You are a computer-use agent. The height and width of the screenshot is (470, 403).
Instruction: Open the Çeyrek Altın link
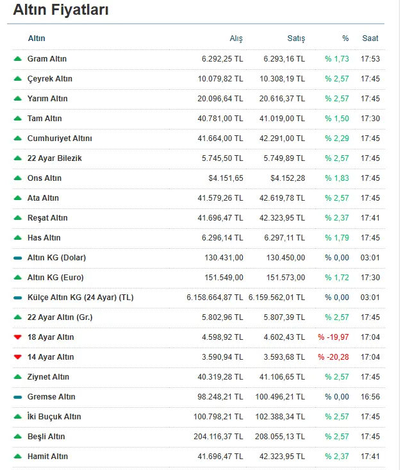(x=50, y=79)
